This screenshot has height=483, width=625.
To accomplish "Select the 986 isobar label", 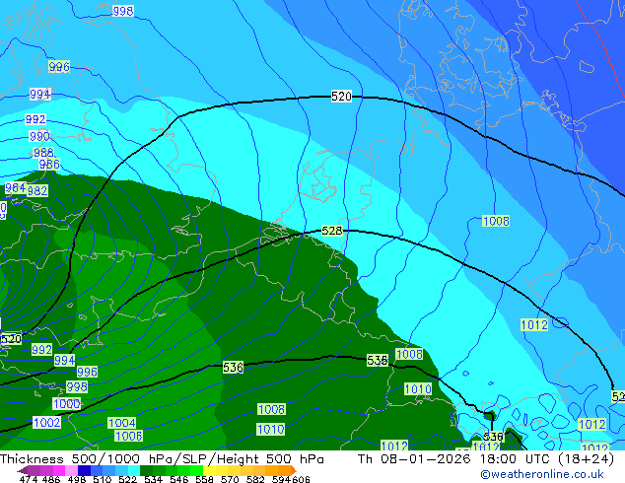I will point(49,164).
